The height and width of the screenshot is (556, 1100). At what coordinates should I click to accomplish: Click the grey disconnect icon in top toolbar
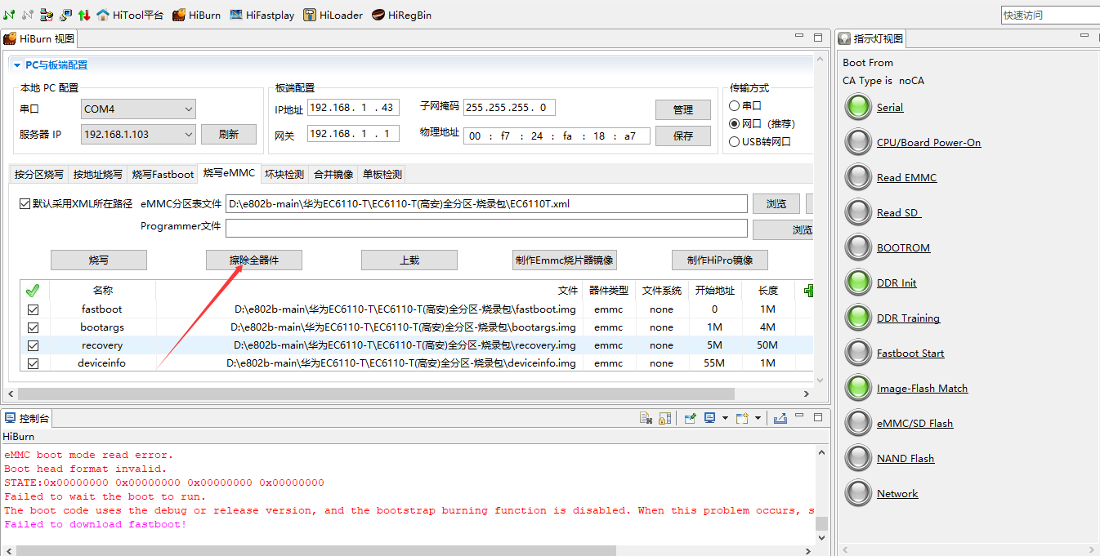click(28, 15)
